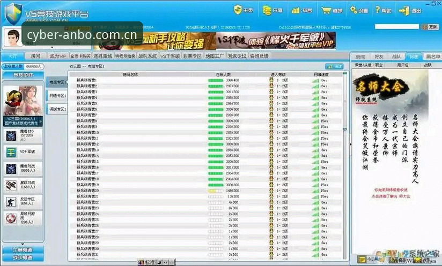Click level medal icon of 新兵训练营30
Viewport: 442px width, 266px height.
[271, 248]
